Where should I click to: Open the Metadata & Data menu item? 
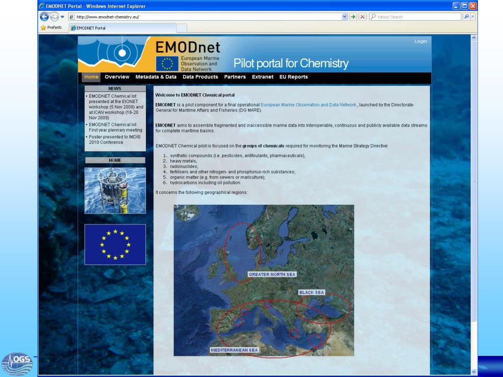[156, 77]
